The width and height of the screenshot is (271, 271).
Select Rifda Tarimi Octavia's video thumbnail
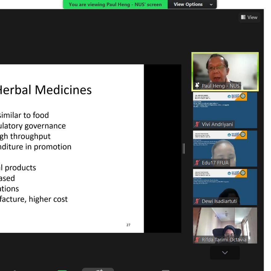(225, 223)
